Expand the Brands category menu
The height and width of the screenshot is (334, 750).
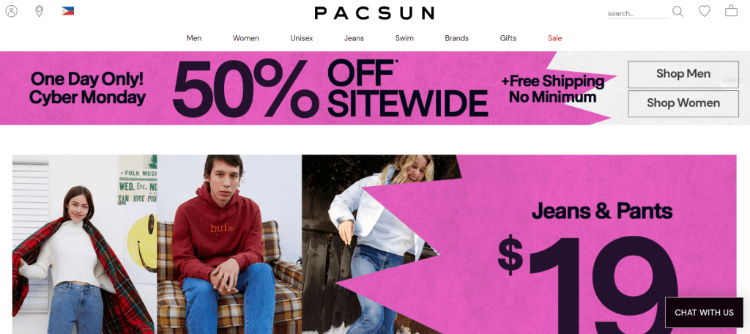tap(457, 38)
